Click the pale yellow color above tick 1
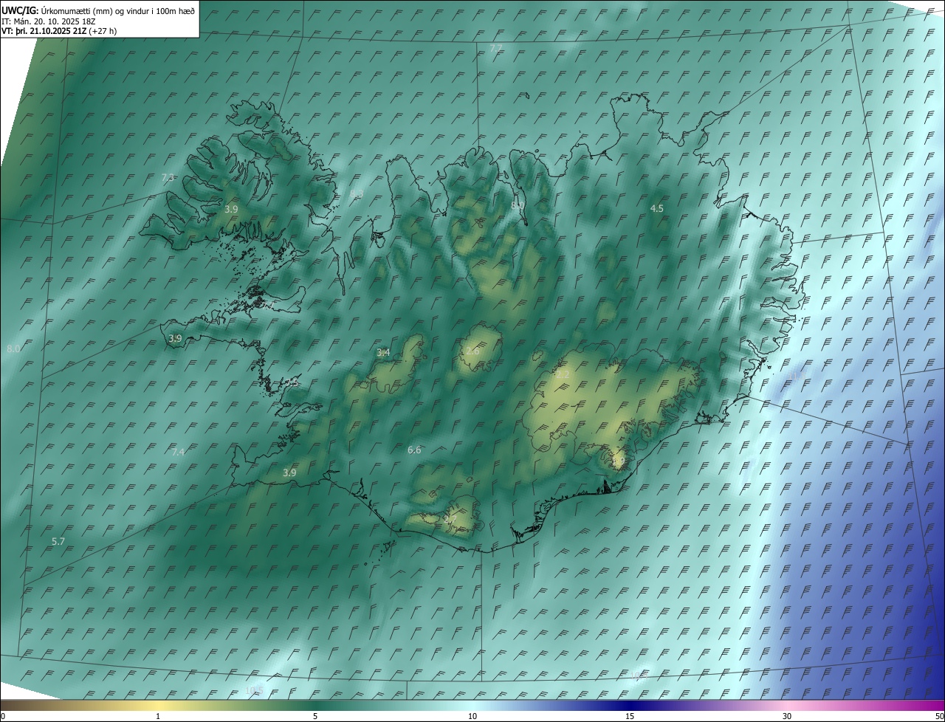Screen dimensions: 945x722 pyautogui.click(x=158, y=706)
